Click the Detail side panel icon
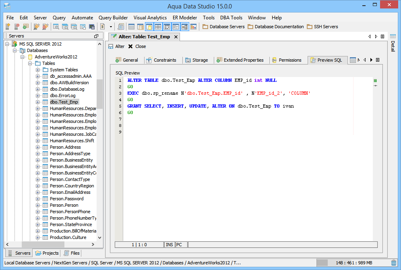401x270 pixels. 393,37
